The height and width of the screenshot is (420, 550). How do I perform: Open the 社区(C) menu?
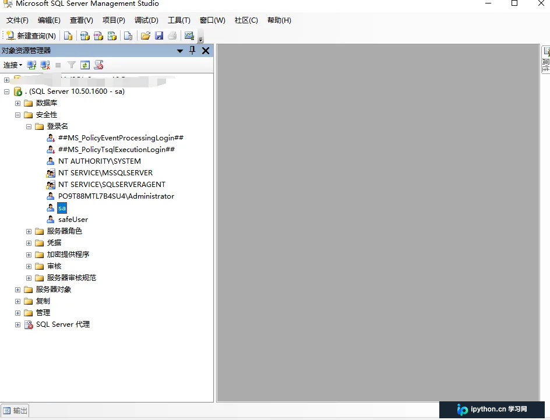point(246,20)
